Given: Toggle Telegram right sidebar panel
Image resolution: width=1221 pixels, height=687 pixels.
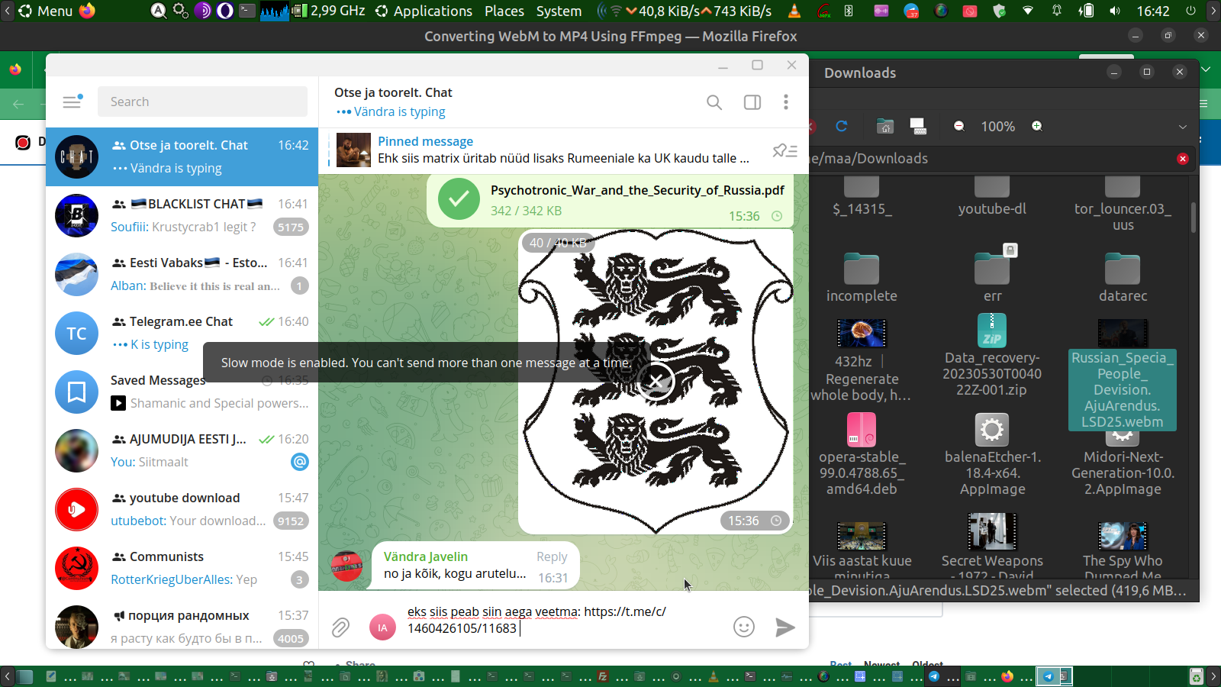Looking at the screenshot, I should coord(752,102).
